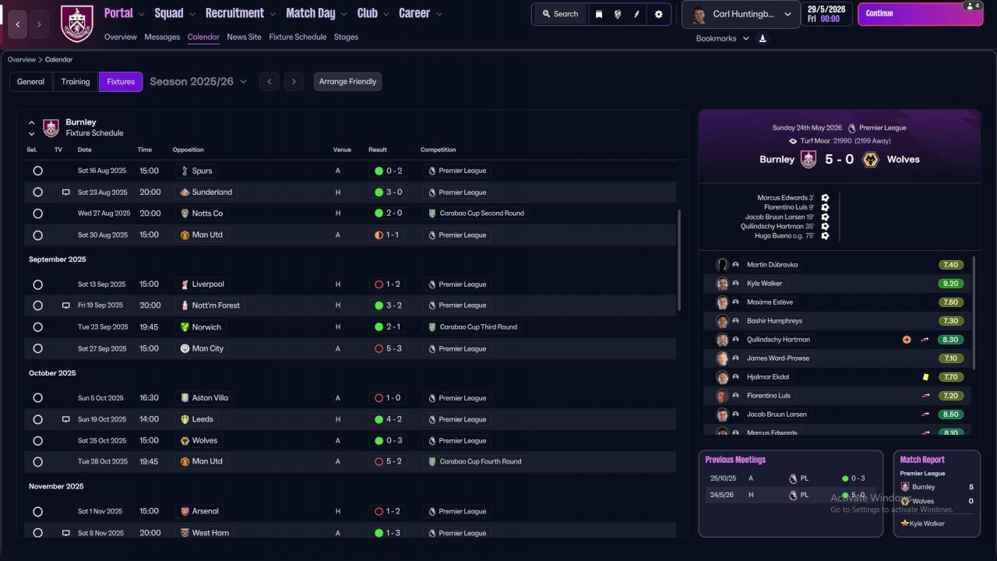
Task: Click the TV icon for Sunderland fixture
Action: click(x=66, y=192)
